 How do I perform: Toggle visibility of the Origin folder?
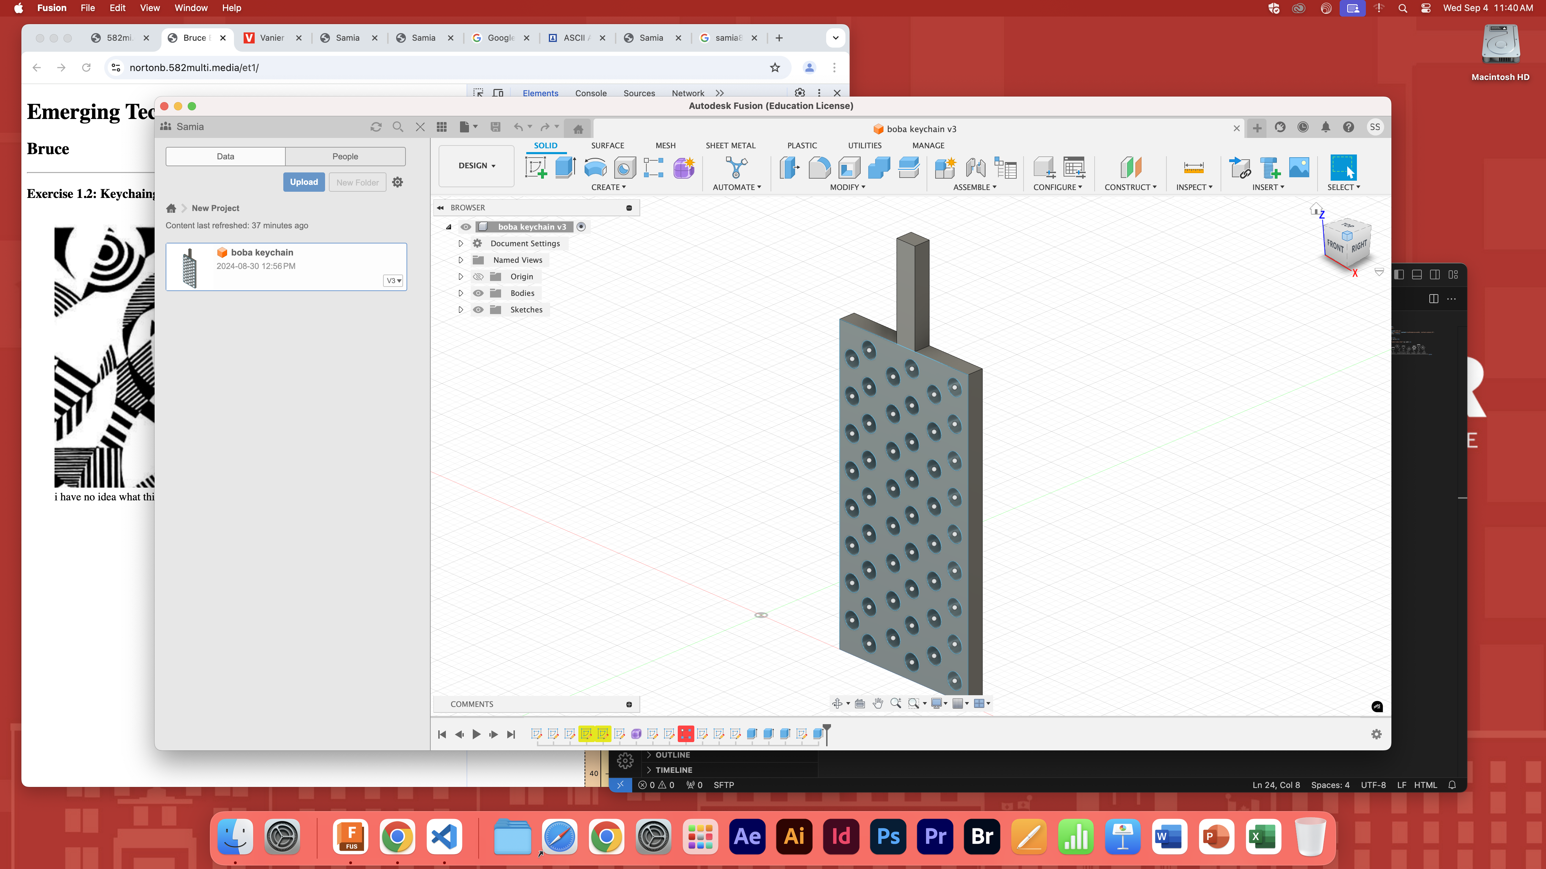(x=478, y=277)
